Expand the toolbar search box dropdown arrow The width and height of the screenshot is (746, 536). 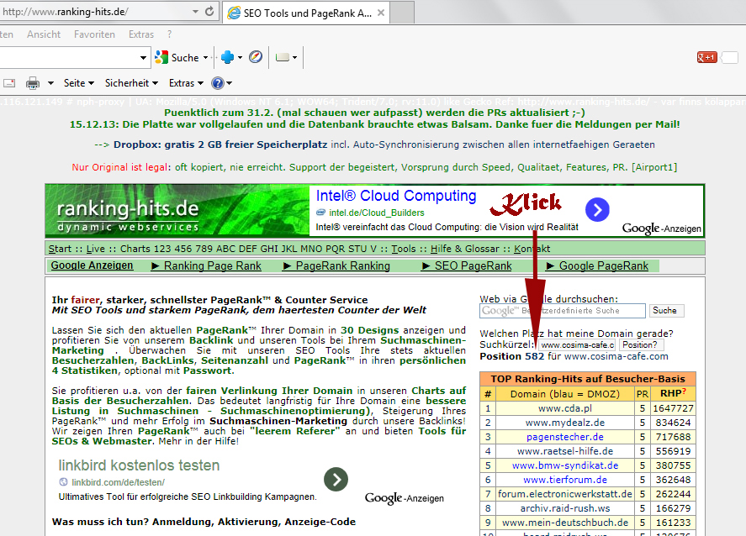pyautogui.click(x=144, y=58)
